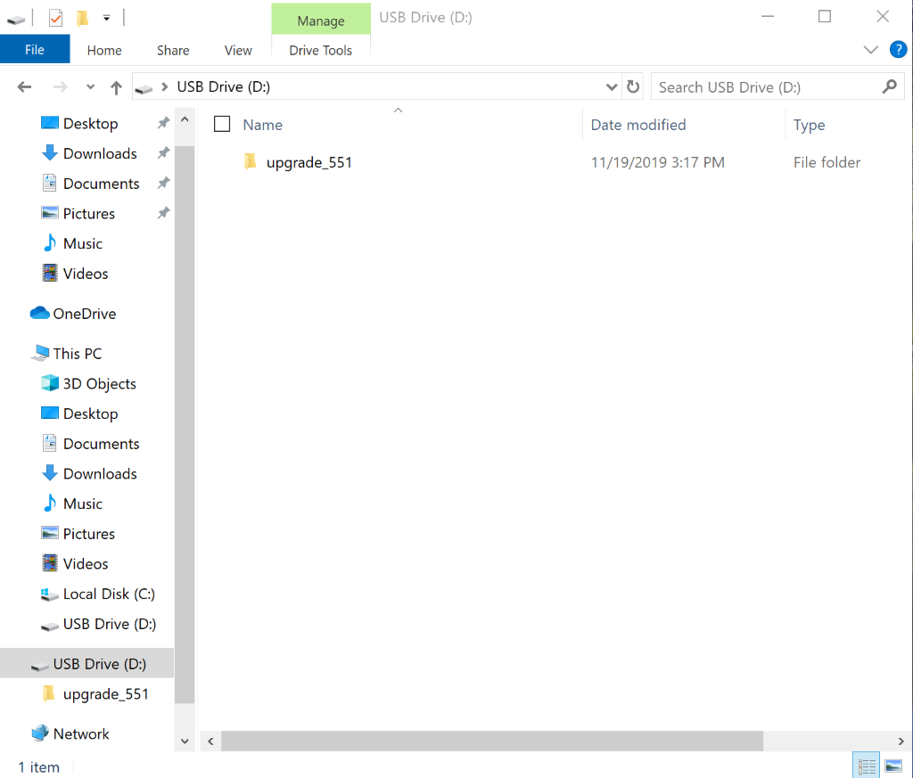The width and height of the screenshot is (913, 778).
Task: Click the drive icon in title bar
Action: coord(16,20)
